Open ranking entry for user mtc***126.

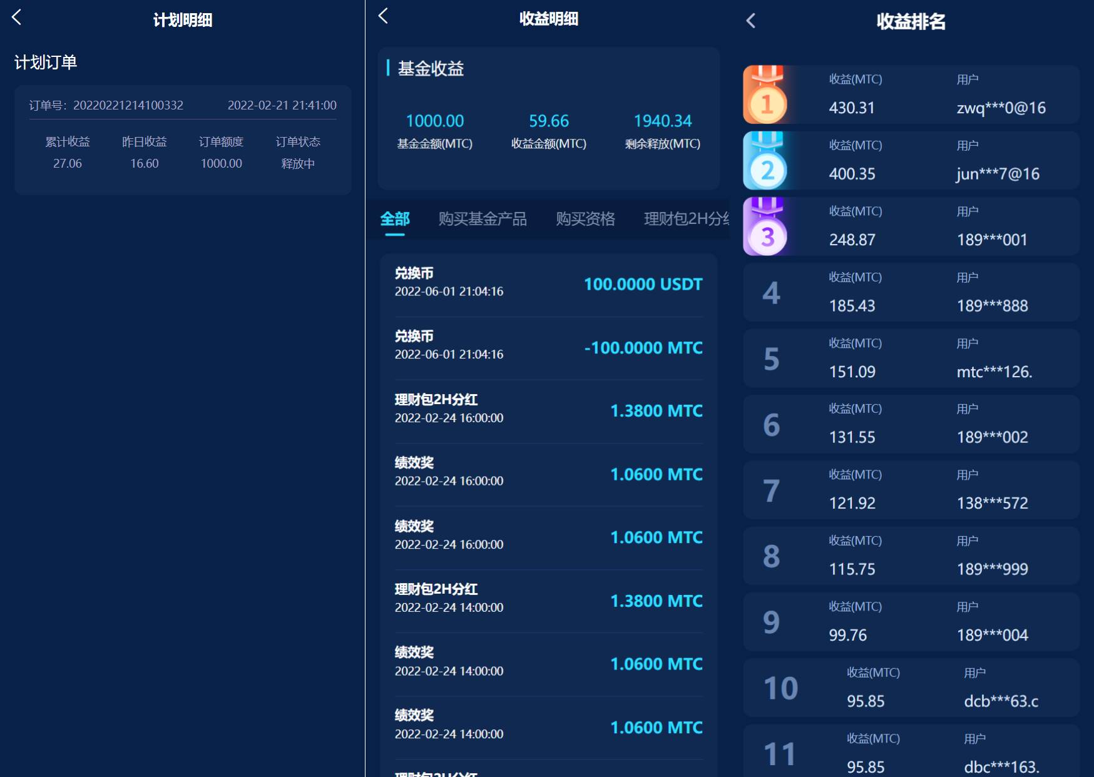pos(911,358)
